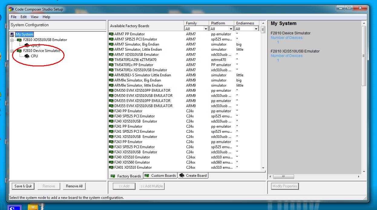Click the Custom Boards tab board icon

(147, 175)
